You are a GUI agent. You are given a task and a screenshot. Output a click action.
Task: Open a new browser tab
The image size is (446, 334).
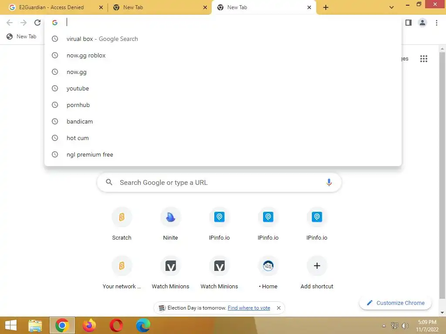click(326, 7)
